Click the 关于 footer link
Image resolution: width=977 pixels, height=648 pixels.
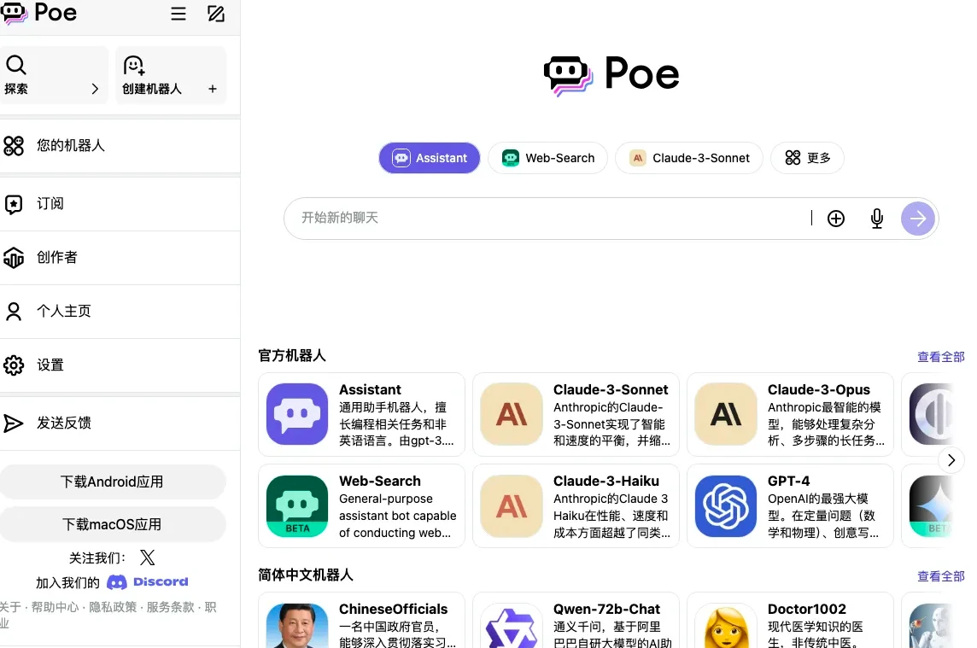coord(10,607)
